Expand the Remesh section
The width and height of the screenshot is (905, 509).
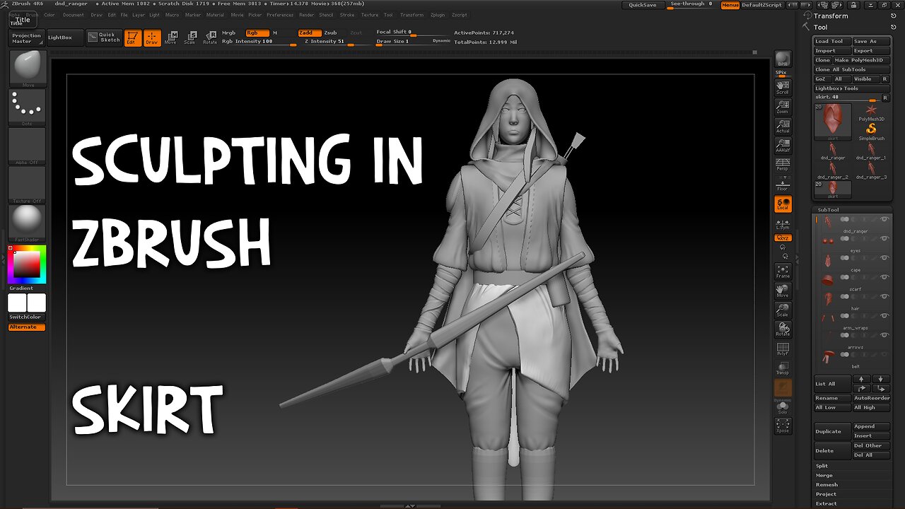tap(827, 484)
